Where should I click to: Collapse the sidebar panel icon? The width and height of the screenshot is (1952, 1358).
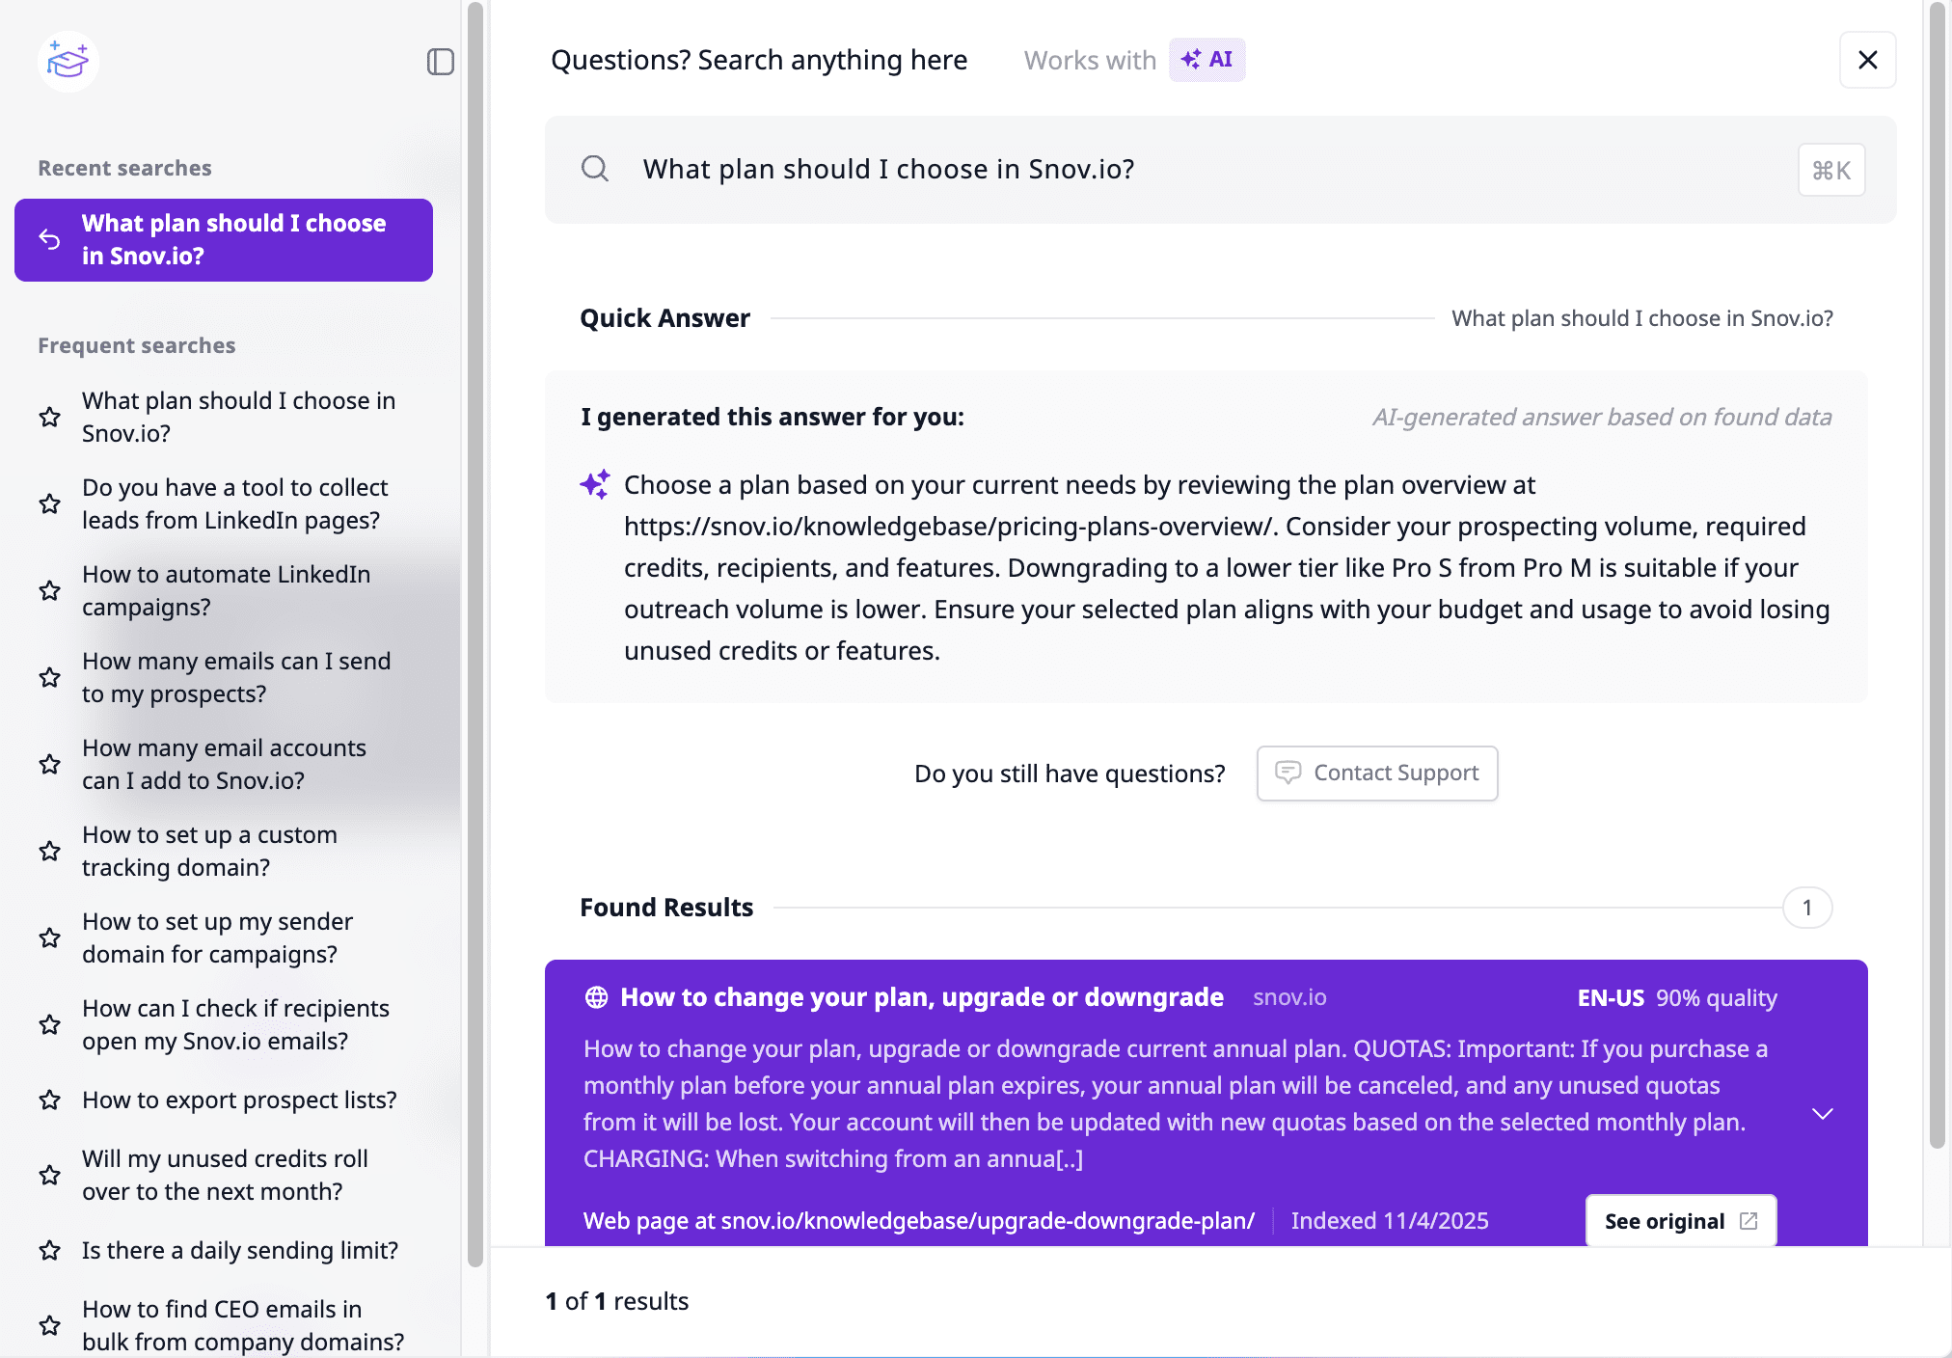[440, 62]
